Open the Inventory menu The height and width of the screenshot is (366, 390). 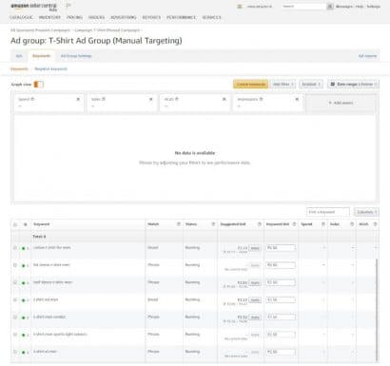(49, 17)
